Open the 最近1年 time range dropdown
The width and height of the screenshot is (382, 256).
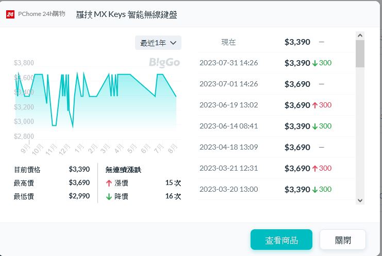(x=158, y=43)
